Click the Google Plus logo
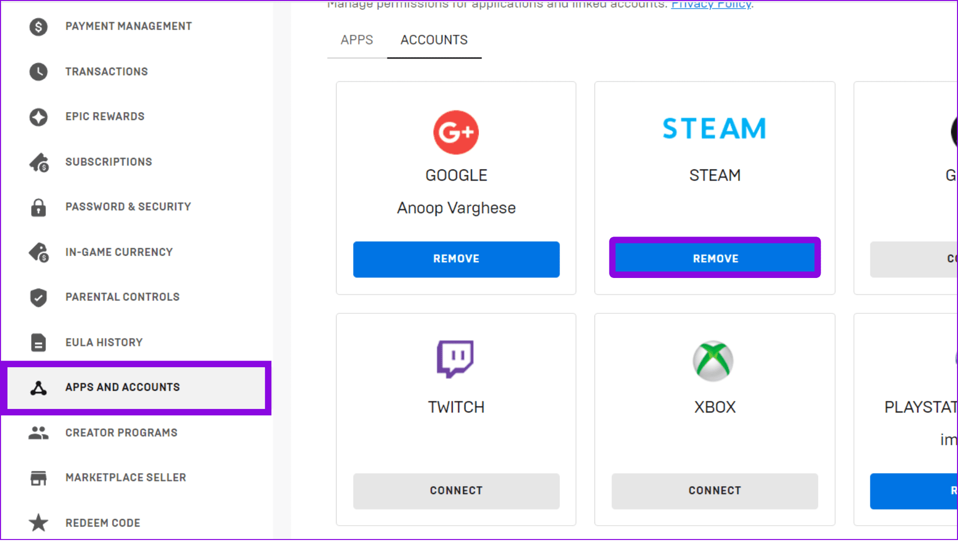The width and height of the screenshot is (958, 541). point(456,132)
